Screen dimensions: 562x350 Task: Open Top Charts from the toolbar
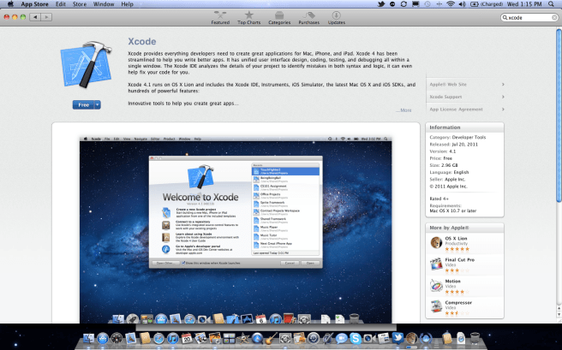pyautogui.click(x=249, y=17)
